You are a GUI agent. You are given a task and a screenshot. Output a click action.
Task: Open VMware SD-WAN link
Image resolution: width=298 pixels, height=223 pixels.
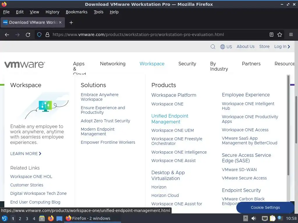[239, 170]
